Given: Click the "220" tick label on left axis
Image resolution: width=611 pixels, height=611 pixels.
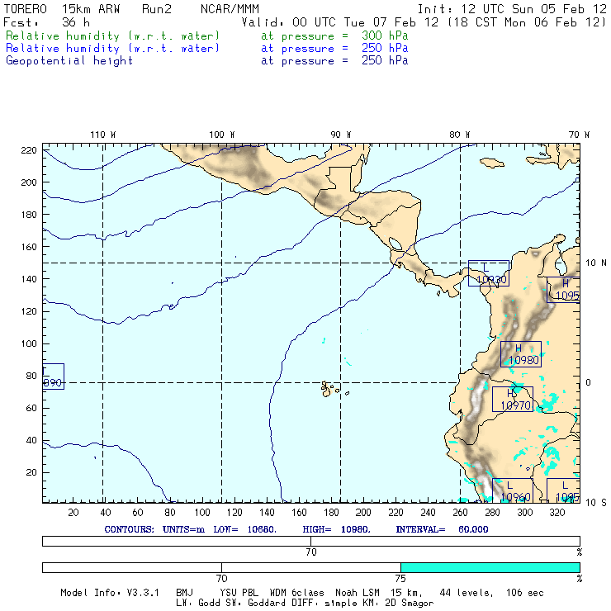Looking at the screenshot, I should tap(28, 150).
